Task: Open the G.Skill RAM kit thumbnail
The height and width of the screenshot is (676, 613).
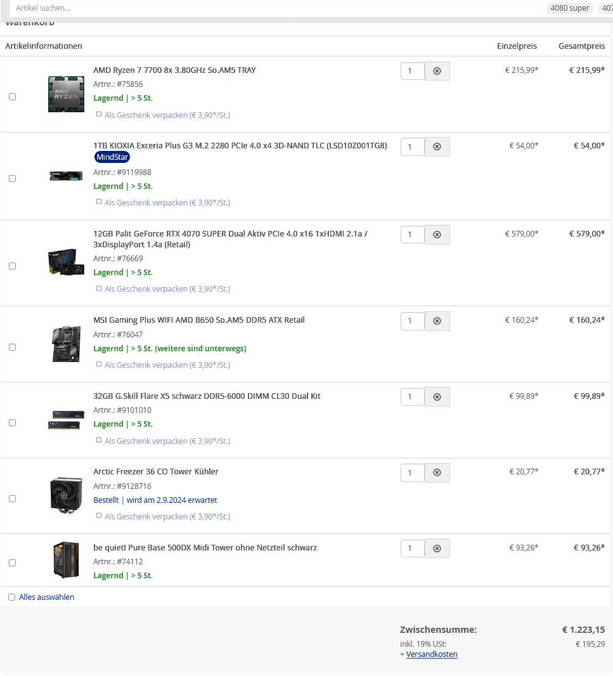Action: pos(66,420)
